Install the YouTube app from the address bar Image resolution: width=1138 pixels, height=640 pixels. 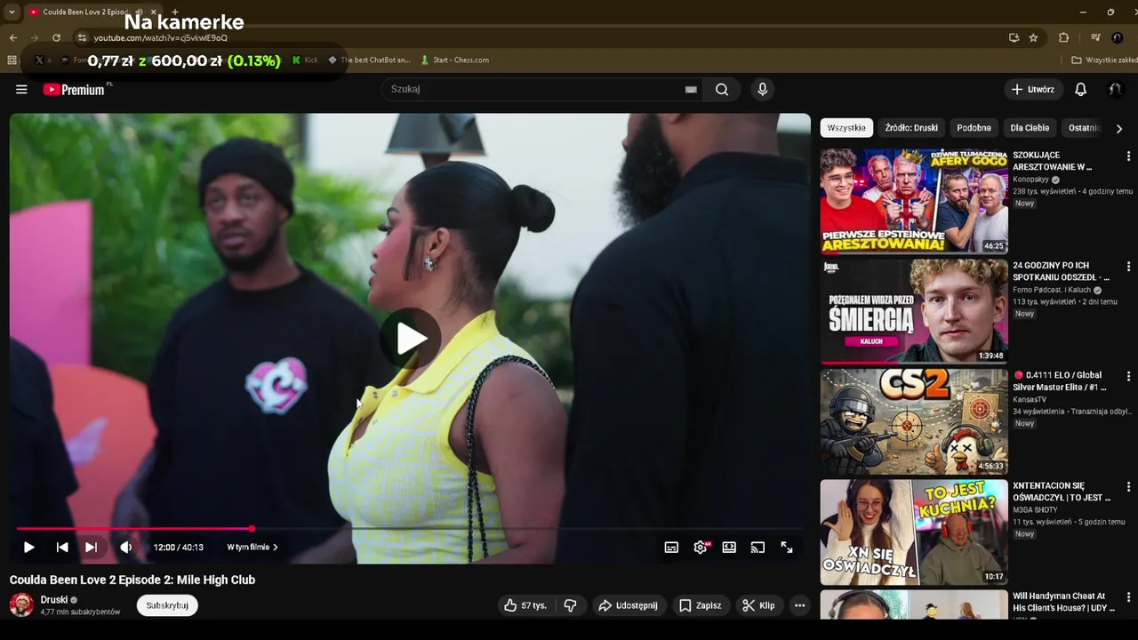click(x=1014, y=37)
